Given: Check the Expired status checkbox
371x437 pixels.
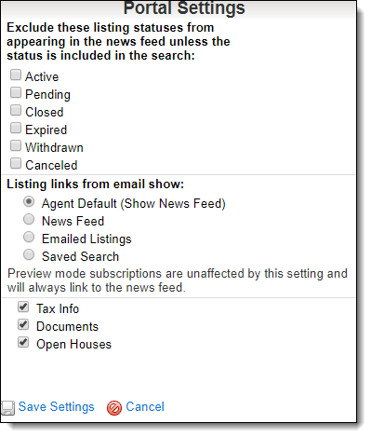Looking at the screenshot, I should click(x=16, y=128).
